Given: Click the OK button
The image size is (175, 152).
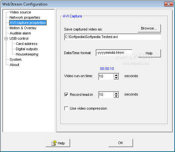Looking at the screenshot, I should (121, 143).
